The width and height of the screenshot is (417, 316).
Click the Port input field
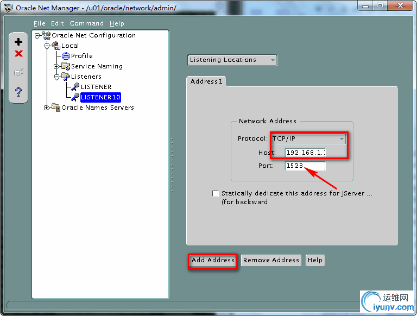pos(305,166)
